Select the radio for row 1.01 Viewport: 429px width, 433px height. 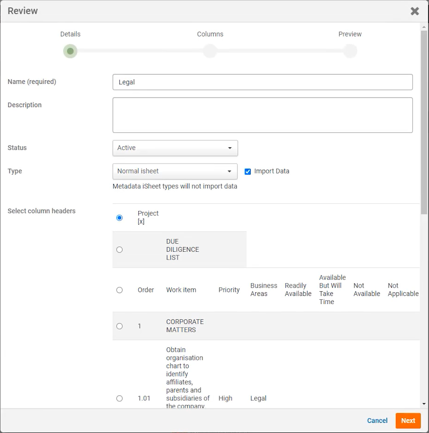tap(120, 399)
